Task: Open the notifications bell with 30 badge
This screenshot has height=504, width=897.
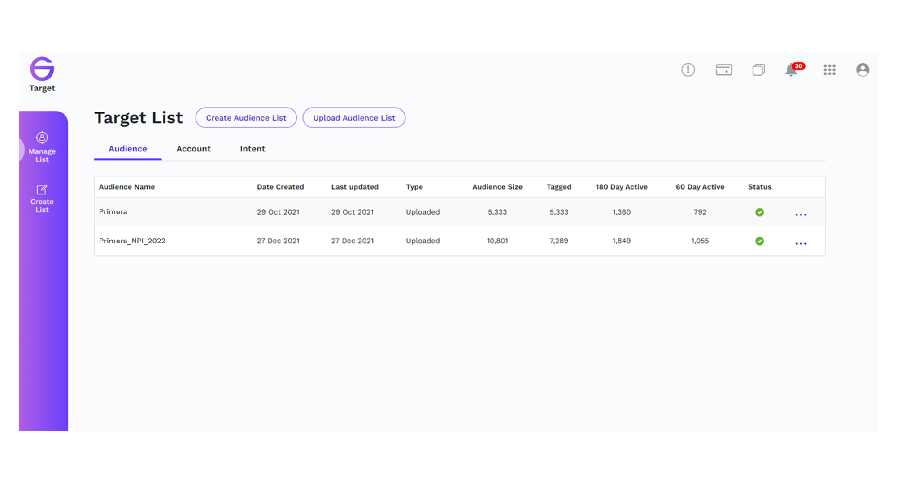Action: (794, 69)
